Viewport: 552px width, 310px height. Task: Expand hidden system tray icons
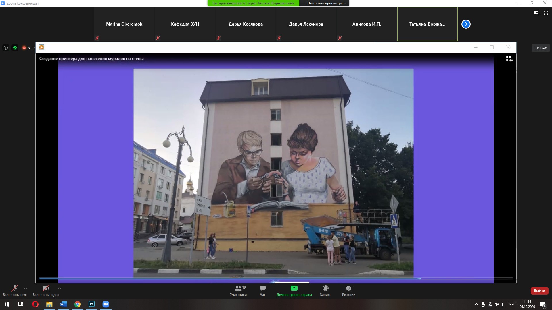[476, 304]
